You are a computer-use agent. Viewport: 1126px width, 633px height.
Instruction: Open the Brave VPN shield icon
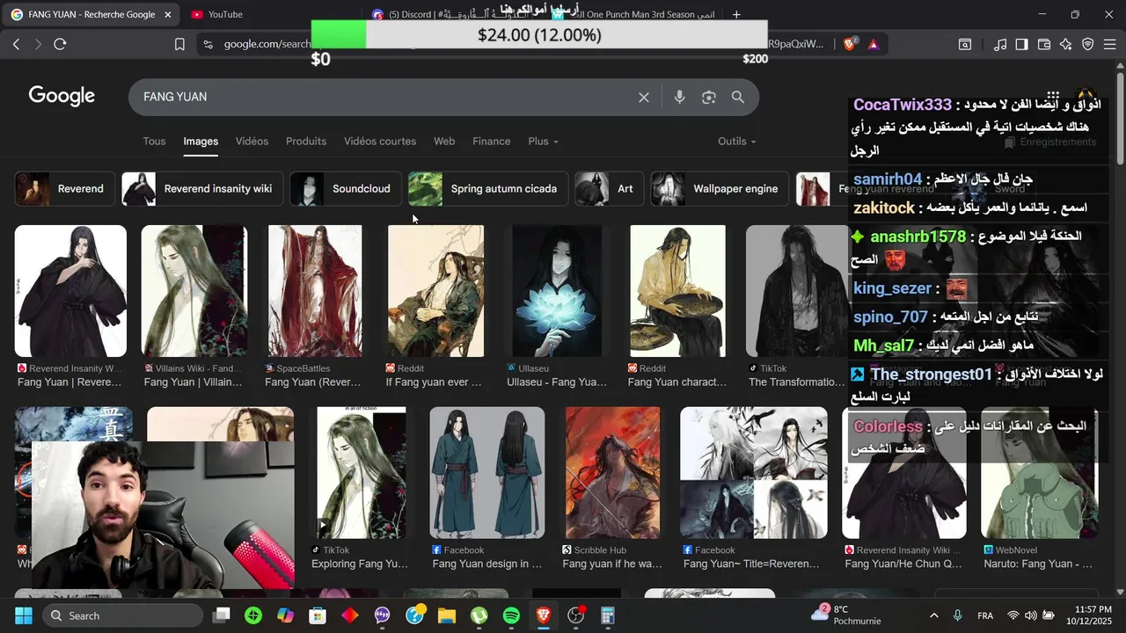click(x=1088, y=44)
